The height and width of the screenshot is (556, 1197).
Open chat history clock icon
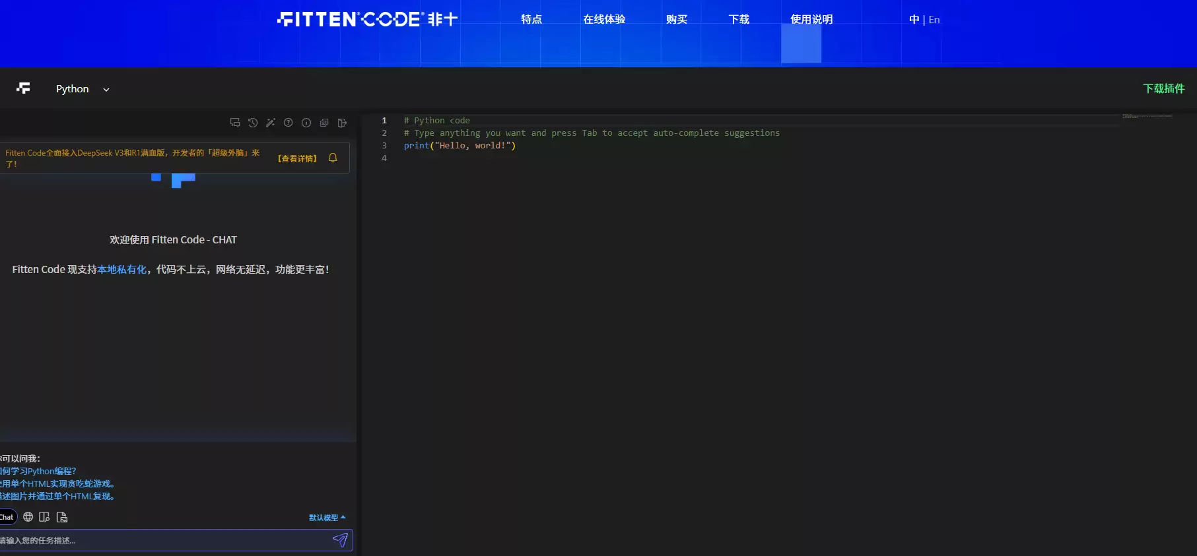point(253,123)
